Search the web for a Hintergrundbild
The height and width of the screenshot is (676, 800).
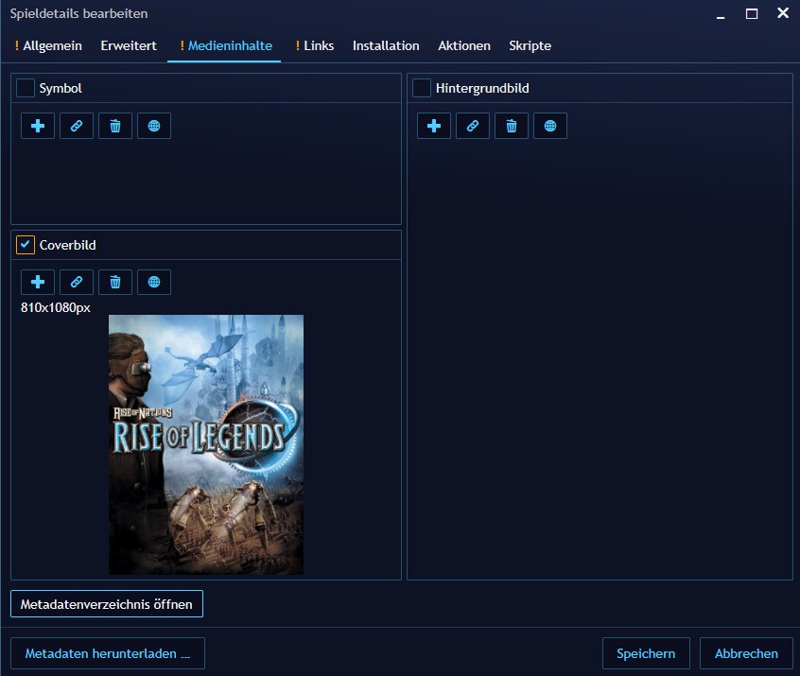[x=550, y=126]
